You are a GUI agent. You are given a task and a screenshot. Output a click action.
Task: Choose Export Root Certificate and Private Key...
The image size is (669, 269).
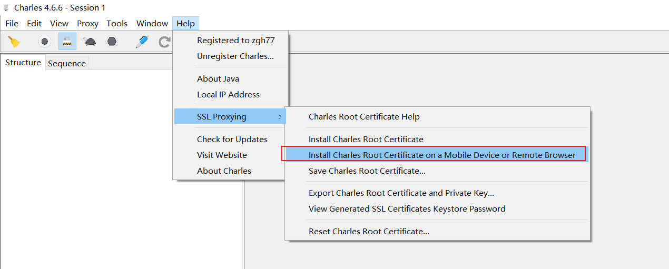tap(437, 193)
